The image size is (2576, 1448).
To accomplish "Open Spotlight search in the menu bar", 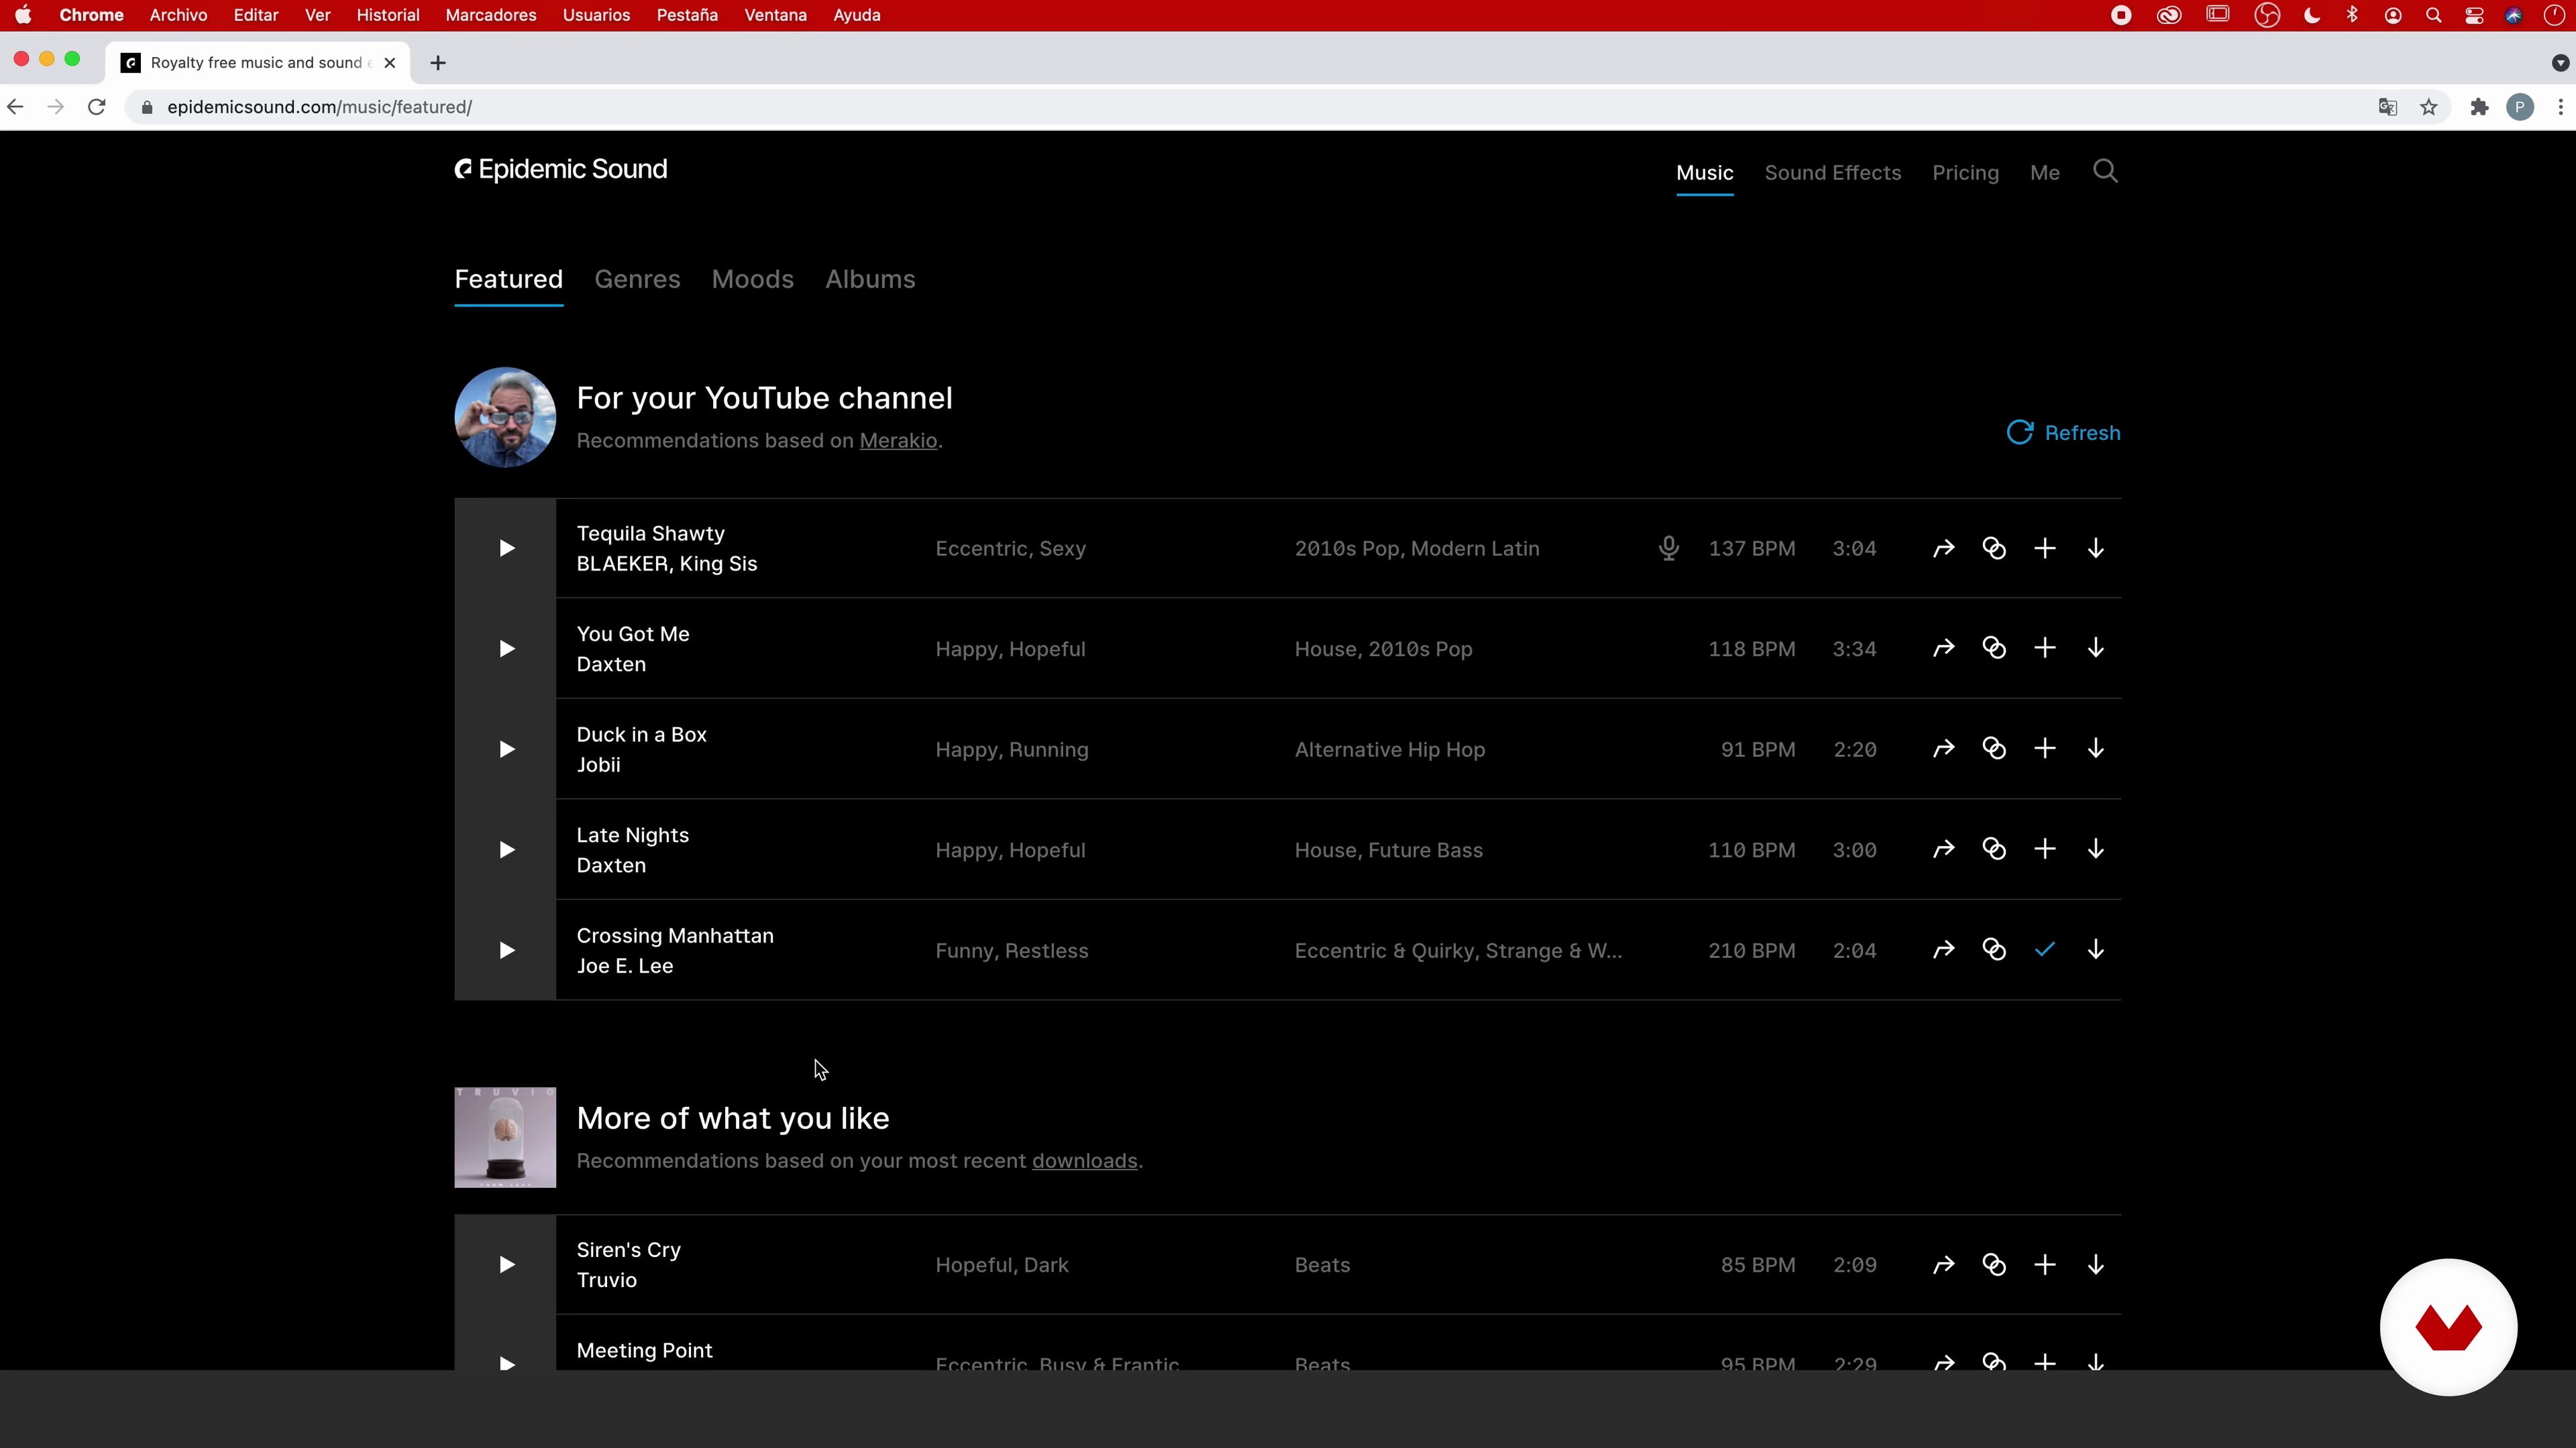I will pyautogui.click(x=2433, y=15).
